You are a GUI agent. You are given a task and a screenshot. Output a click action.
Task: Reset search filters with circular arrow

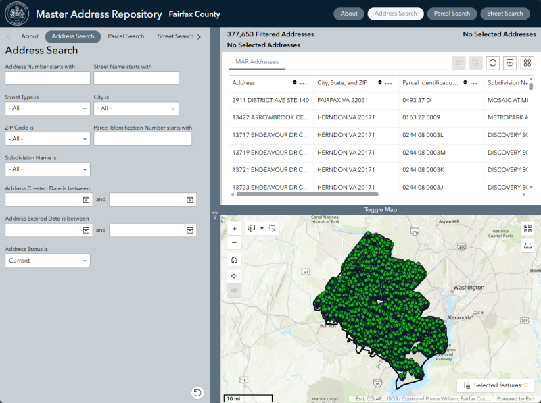(197, 393)
